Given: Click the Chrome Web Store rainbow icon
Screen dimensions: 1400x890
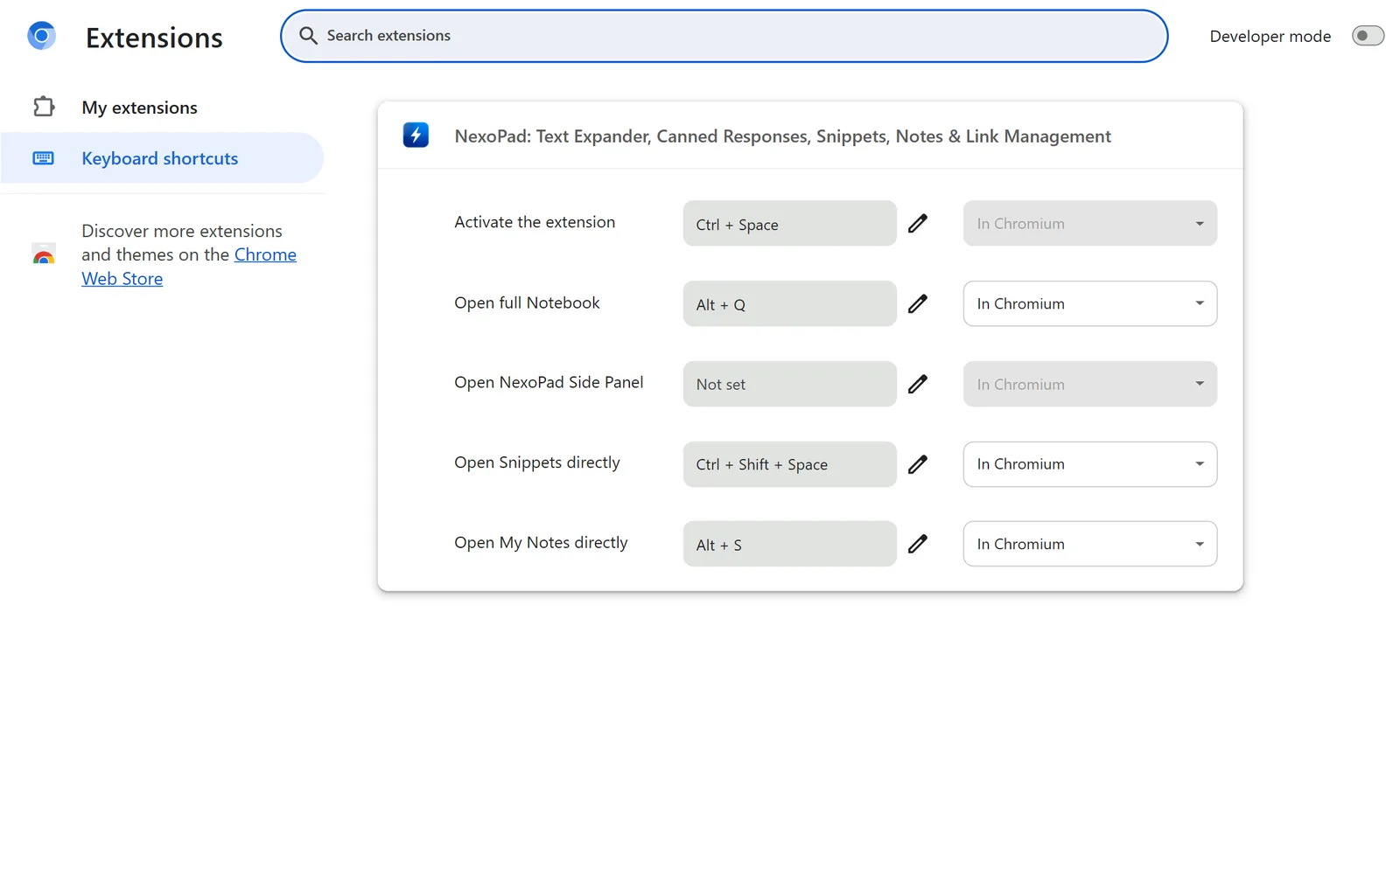Looking at the screenshot, I should pos(44,254).
